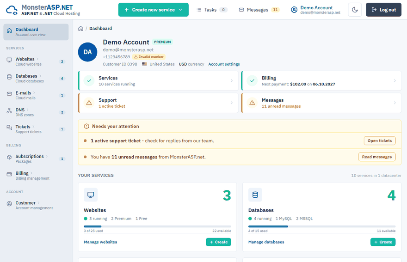Expand the Customer sidebar chevron

tap(38, 202)
